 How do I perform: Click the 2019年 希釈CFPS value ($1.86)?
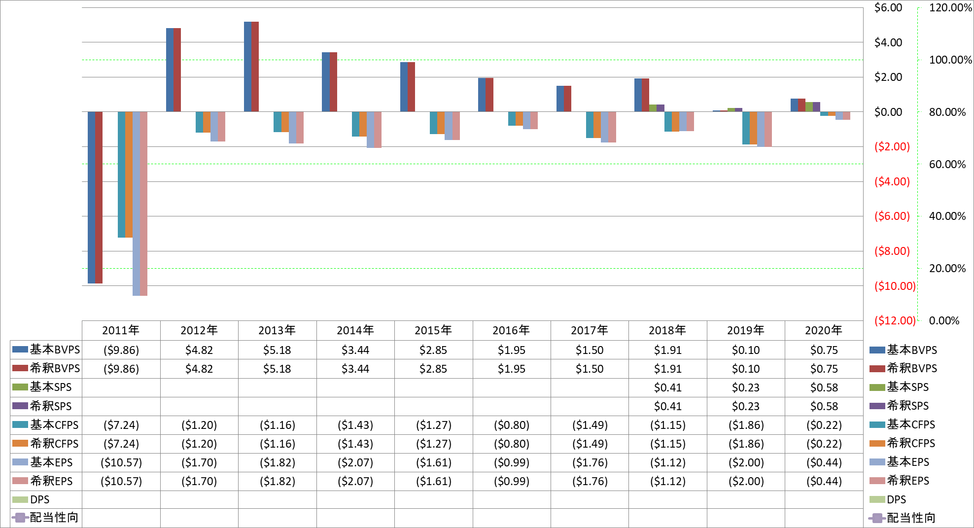(746, 444)
